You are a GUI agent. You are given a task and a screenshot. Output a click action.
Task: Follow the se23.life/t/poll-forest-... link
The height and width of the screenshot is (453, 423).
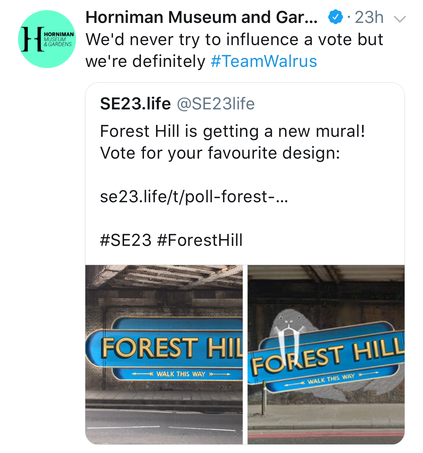click(194, 197)
